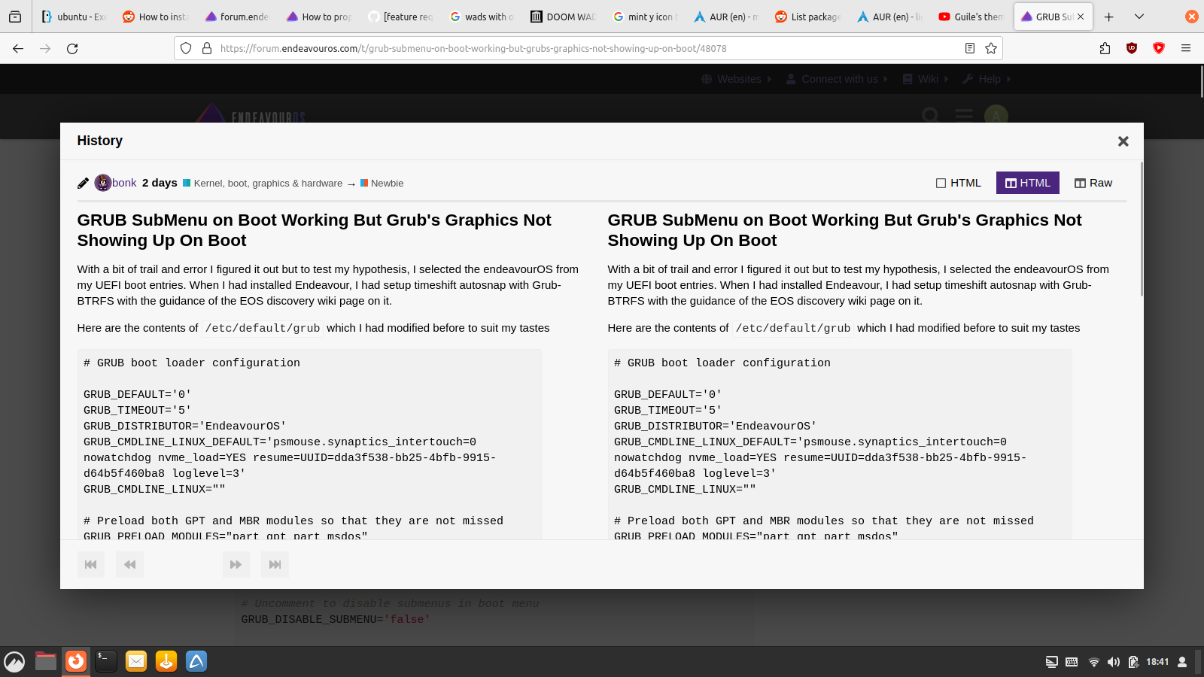This screenshot has width=1204, height=677.
Task: Expand the Websites menu
Action: [737, 79]
